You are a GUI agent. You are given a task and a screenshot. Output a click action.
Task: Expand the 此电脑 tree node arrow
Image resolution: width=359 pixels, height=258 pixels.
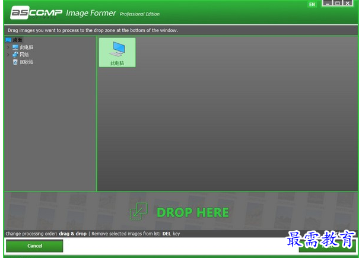[x=8, y=47]
